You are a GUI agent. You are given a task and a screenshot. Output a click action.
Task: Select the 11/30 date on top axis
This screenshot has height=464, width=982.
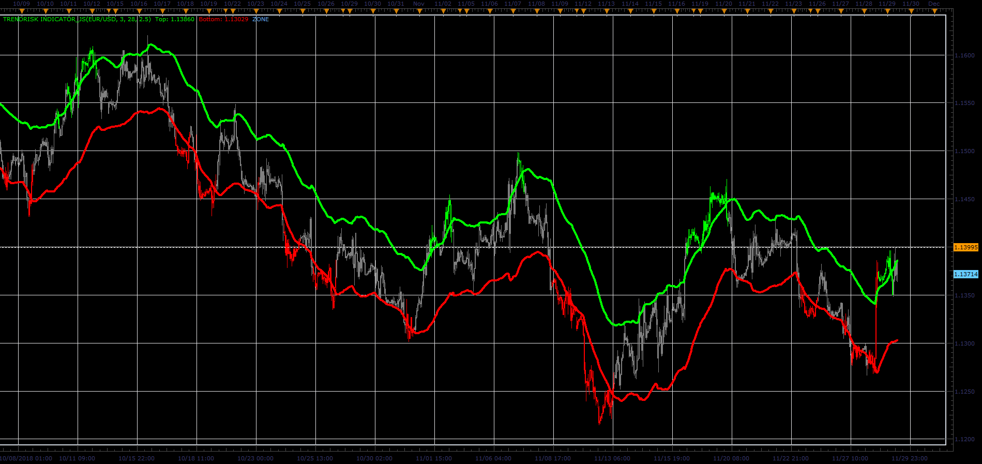[911, 4]
